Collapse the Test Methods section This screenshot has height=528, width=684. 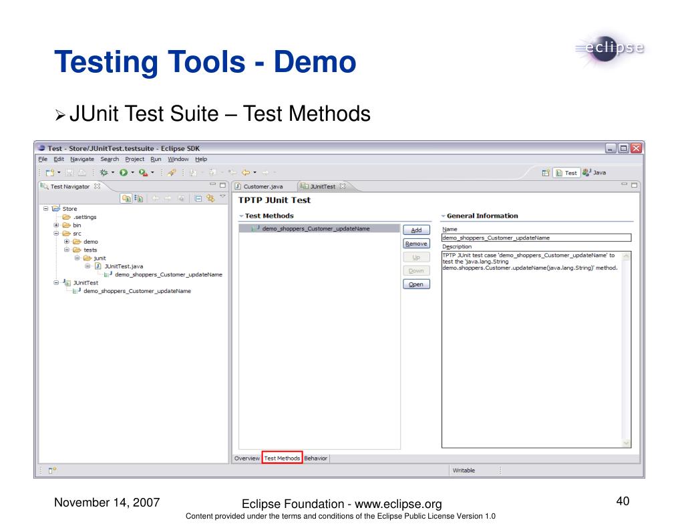[x=241, y=216]
